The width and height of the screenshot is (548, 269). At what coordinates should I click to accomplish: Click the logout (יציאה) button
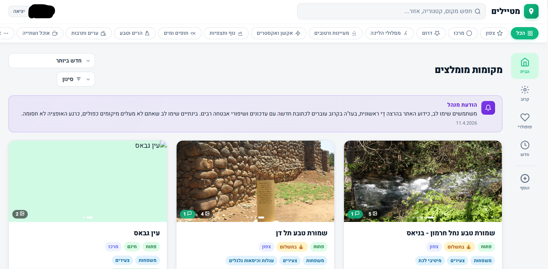point(19,11)
